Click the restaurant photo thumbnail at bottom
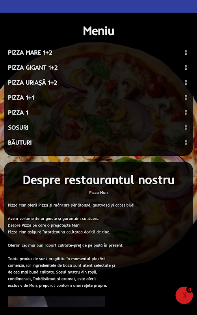Screen dimensions: 197x315 (56, 302)
